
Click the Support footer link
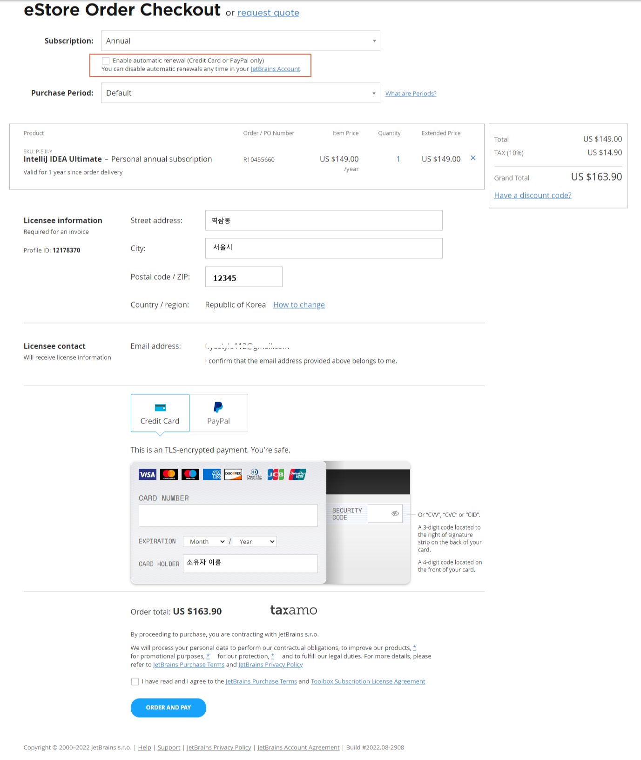[169, 747]
